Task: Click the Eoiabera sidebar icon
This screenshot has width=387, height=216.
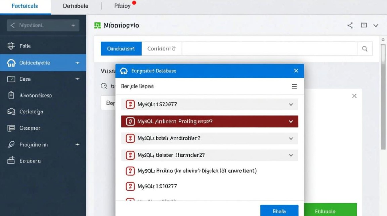Action: pos(11,160)
